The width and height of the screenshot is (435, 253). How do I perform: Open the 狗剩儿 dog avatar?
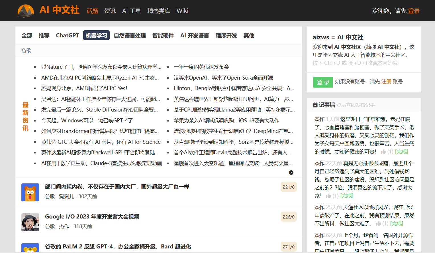30,192
